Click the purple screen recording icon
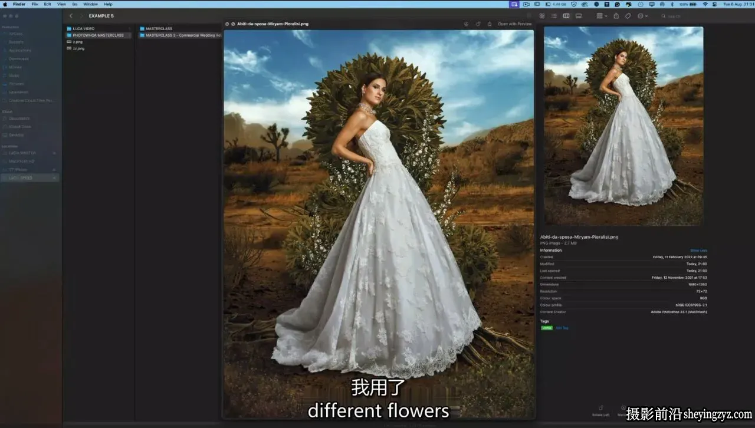Viewport: 755px width, 428px height. tap(514, 4)
